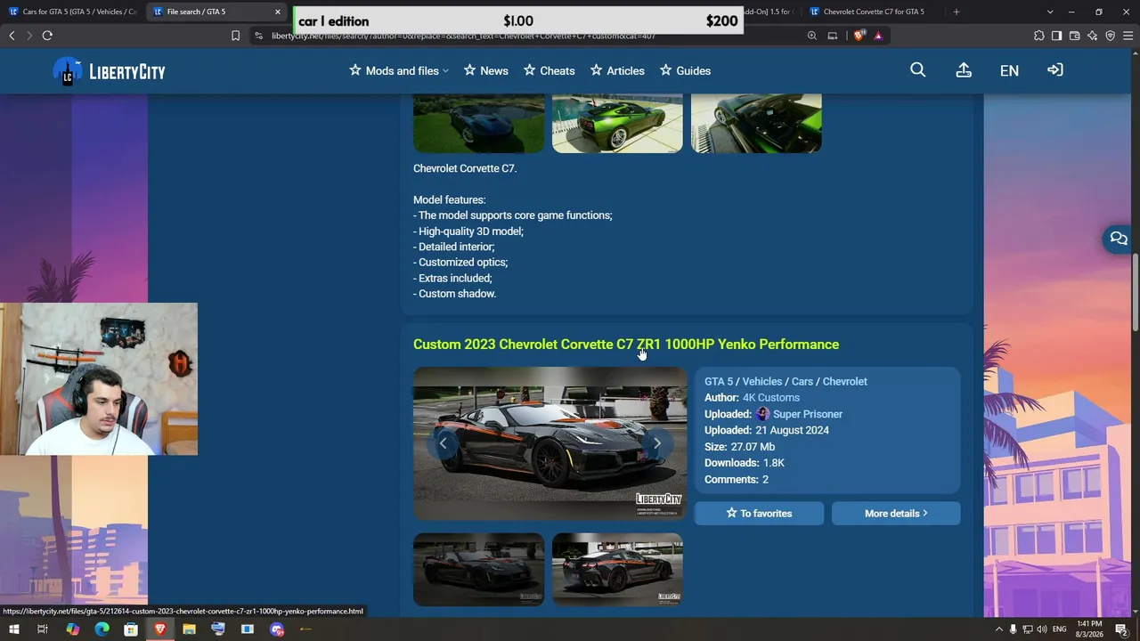Open the blue Corvette C7 thumbnail
The width and height of the screenshot is (1140, 641).
[479, 124]
